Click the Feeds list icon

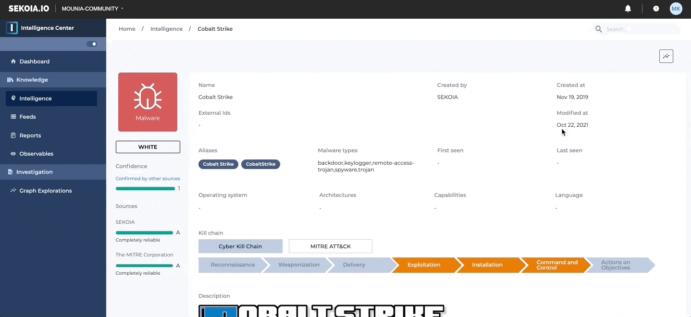pyautogui.click(x=13, y=117)
